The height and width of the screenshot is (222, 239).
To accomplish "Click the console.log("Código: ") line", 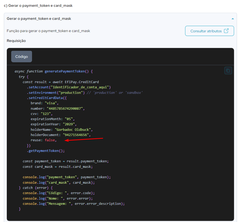I will coord(59,193).
